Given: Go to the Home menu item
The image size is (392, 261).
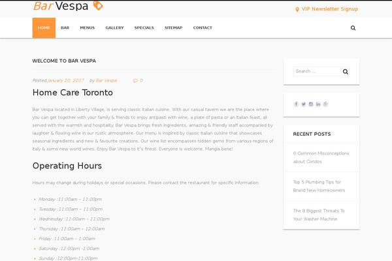Looking at the screenshot, I should (x=44, y=27).
